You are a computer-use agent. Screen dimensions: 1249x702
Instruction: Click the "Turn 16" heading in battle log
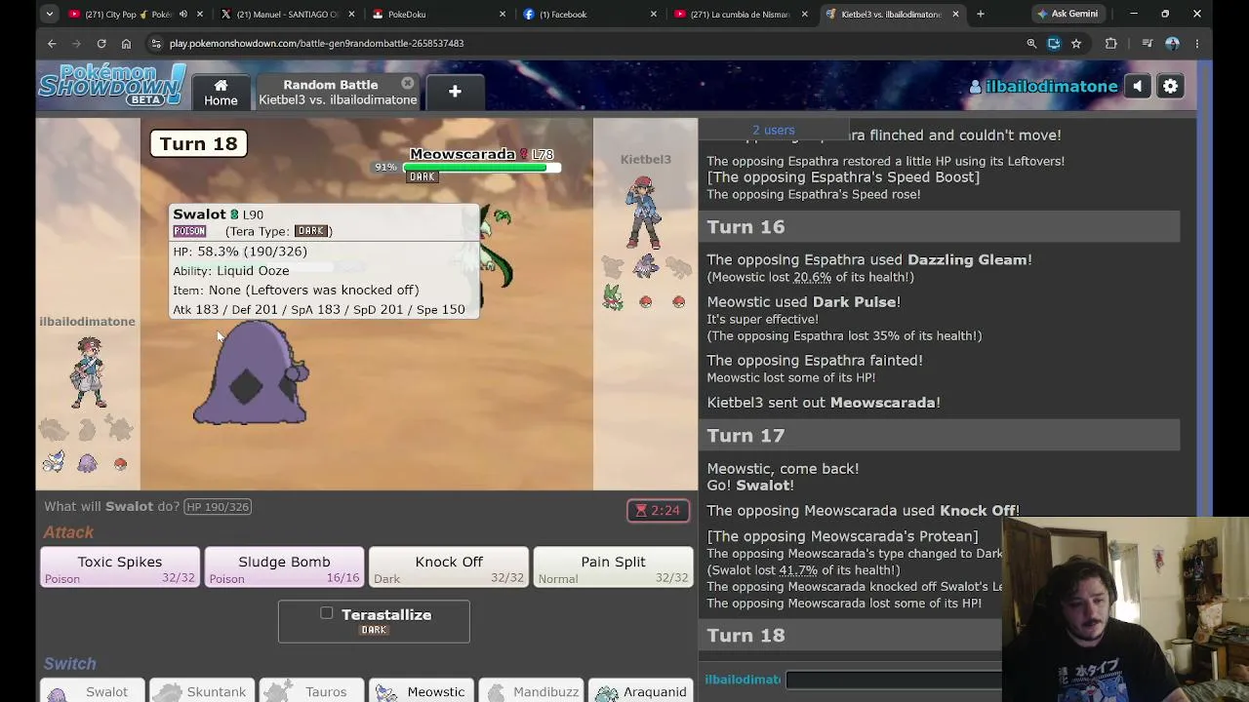(745, 227)
